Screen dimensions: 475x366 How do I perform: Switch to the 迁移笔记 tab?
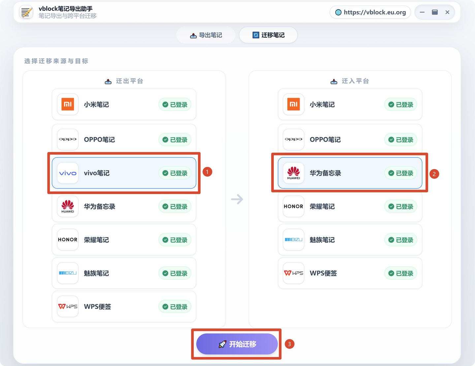point(268,35)
